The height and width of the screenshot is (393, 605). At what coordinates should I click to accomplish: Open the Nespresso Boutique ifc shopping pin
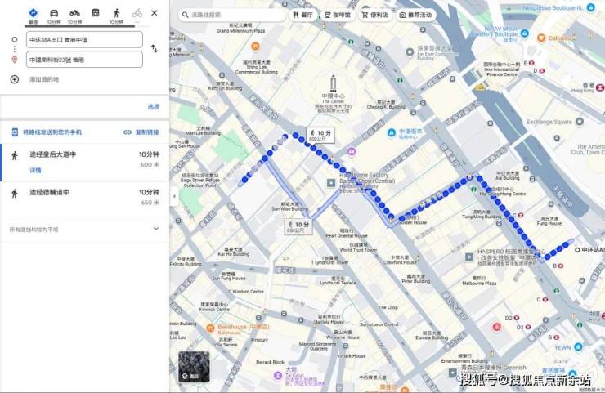click(x=591, y=7)
